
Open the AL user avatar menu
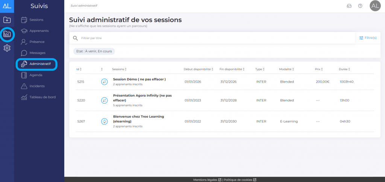tap(375, 6)
